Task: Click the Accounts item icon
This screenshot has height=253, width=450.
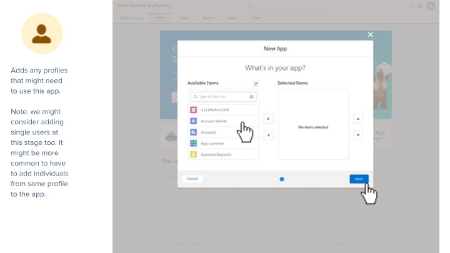Action: (x=194, y=132)
